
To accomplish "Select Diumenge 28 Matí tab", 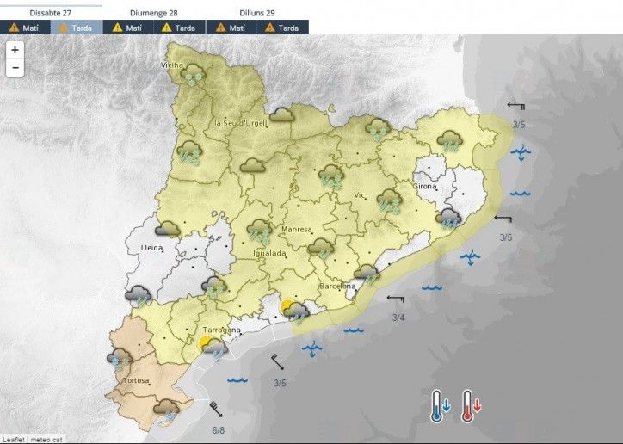I will (128, 28).
